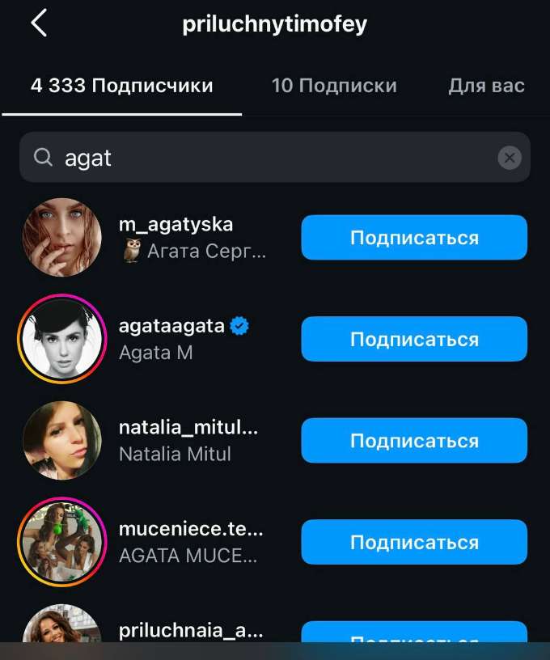This screenshot has width=550, height=660.
Task: Switch to the Подписчики tab
Action: [x=122, y=86]
